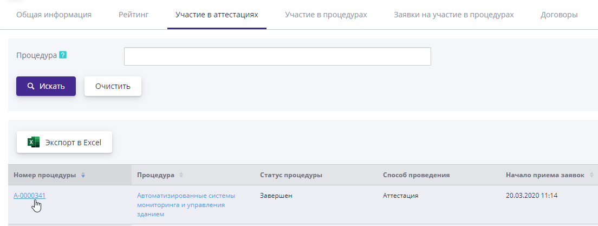Select the Участие в аттестациях tab
The width and height of the screenshot is (598, 226).
click(217, 15)
